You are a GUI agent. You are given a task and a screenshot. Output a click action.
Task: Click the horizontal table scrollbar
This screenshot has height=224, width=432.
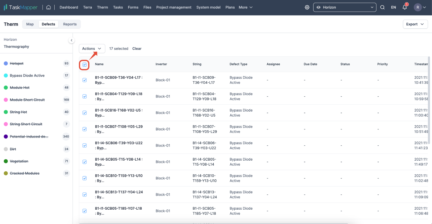pos(213,223)
